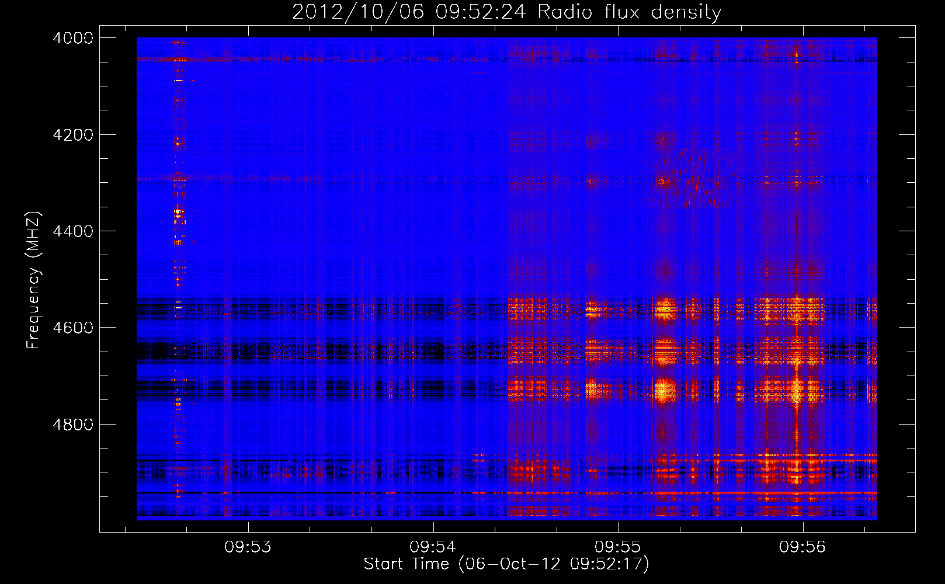Viewport: 945px width, 584px height.
Task: Click the 4200 frequency axis label
Action: pos(73,135)
